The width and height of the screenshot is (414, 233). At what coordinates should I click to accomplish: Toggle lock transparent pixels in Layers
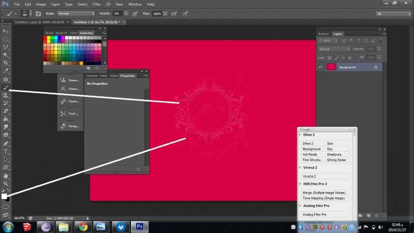pos(330,57)
